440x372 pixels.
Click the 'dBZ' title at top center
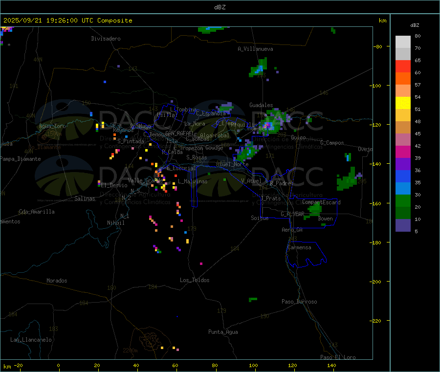click(220, 7)
